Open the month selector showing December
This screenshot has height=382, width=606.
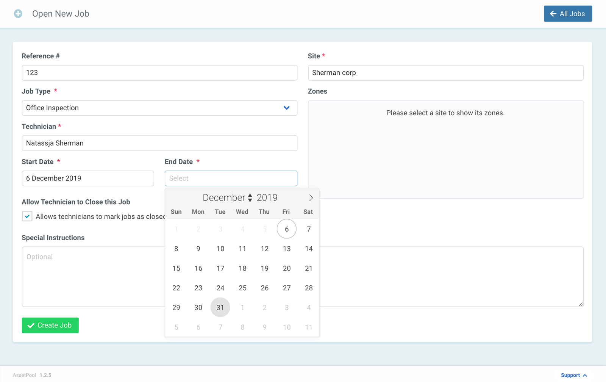(228, 197)
